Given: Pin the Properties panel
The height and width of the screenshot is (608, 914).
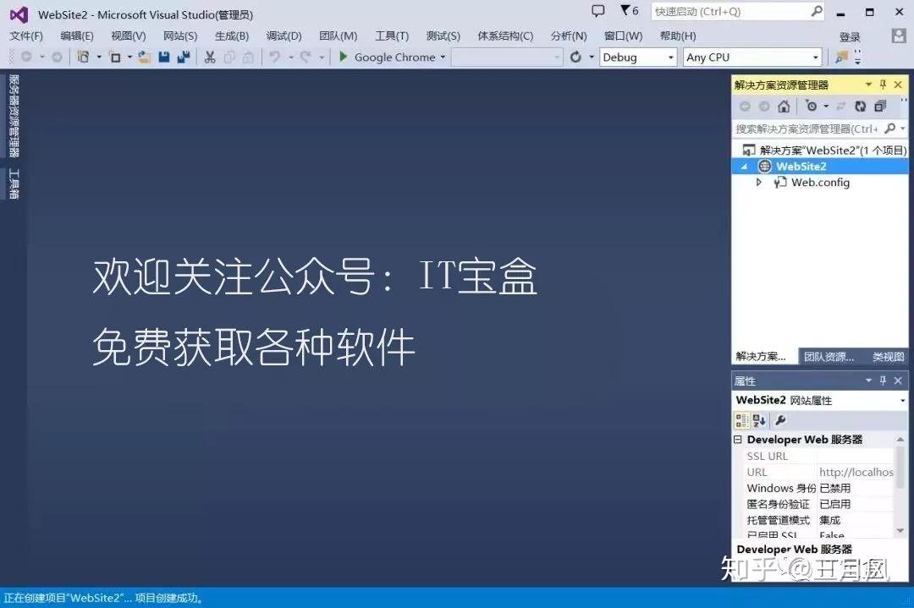Looking at the screenshot, I should click(883, 380).
